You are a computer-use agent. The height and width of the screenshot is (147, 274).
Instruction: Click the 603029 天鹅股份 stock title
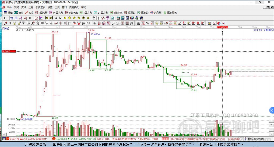pos(263,30)
